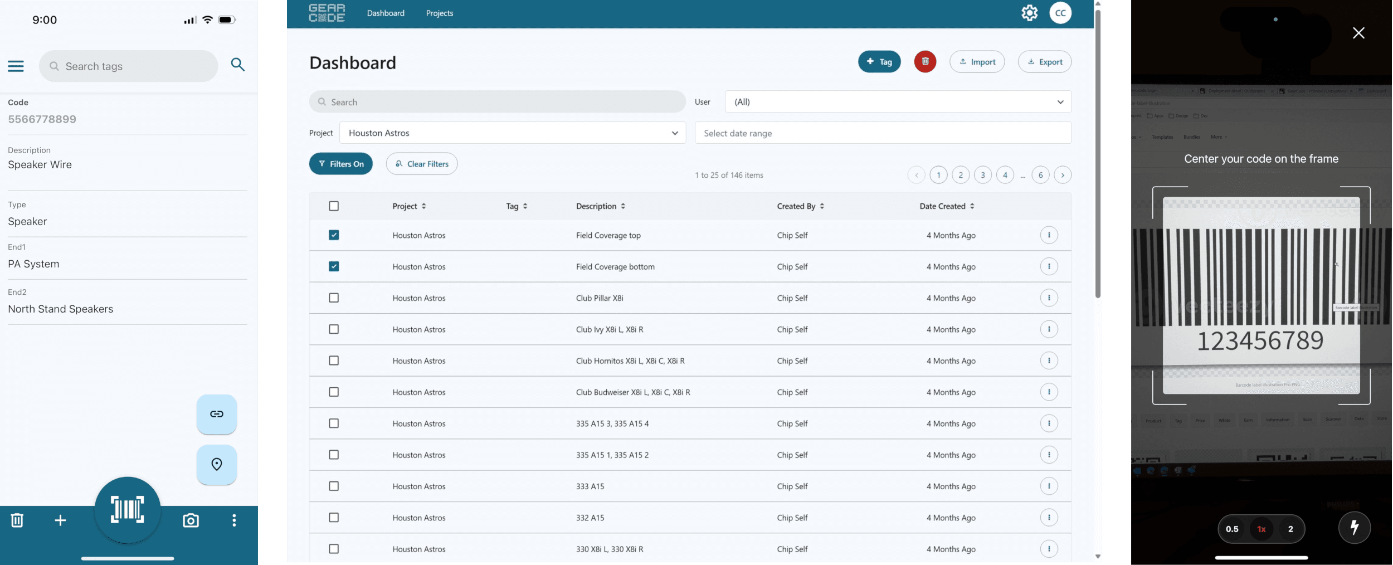Open row menu for Club Ivy X8i

tap(1049, 329)
